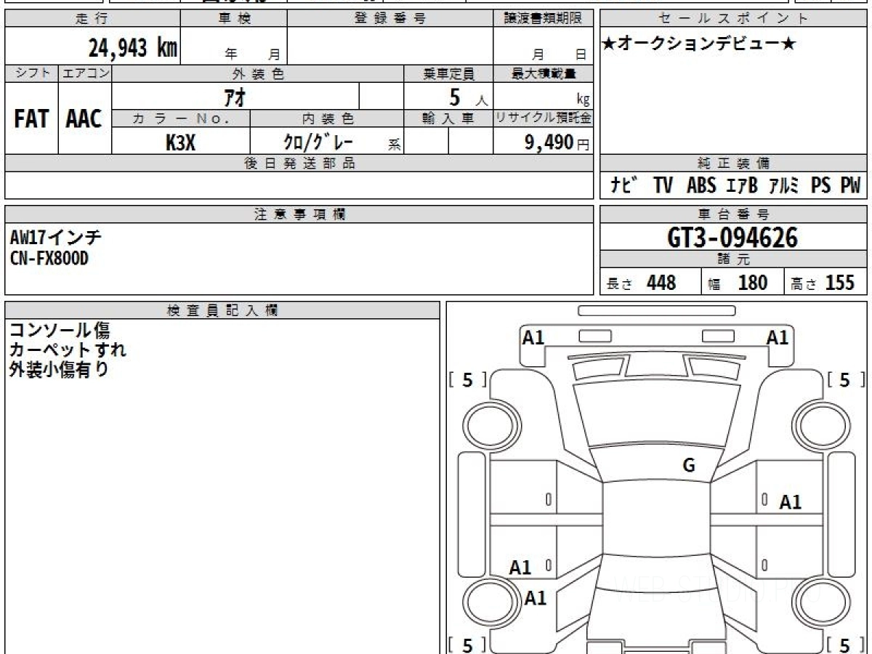Click the A1 mark at top-left bumper corner
This screenshot has width=872, height=654.
[533, 337]
